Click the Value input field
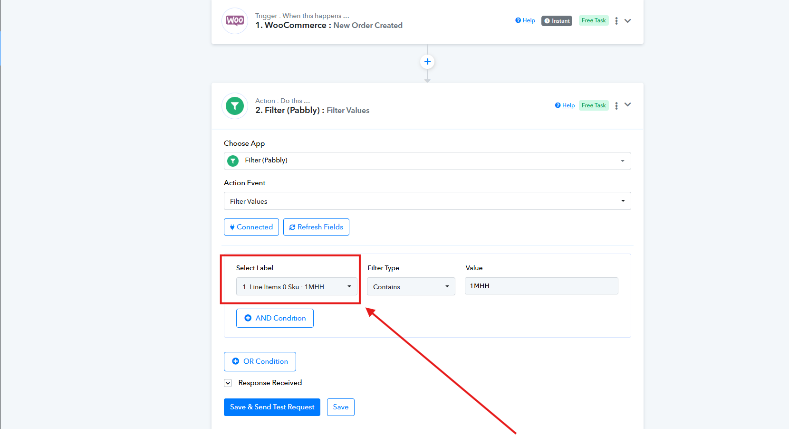789x435 pixels. [x=541, y=286]
